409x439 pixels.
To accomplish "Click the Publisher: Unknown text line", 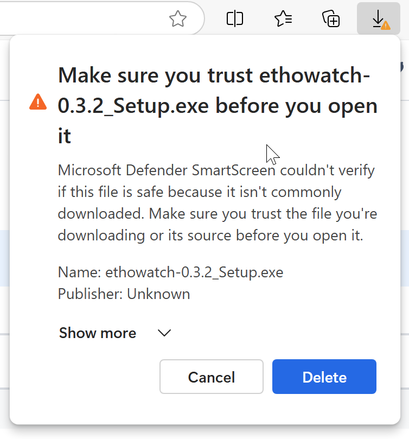I will click(x=124, y=294).
